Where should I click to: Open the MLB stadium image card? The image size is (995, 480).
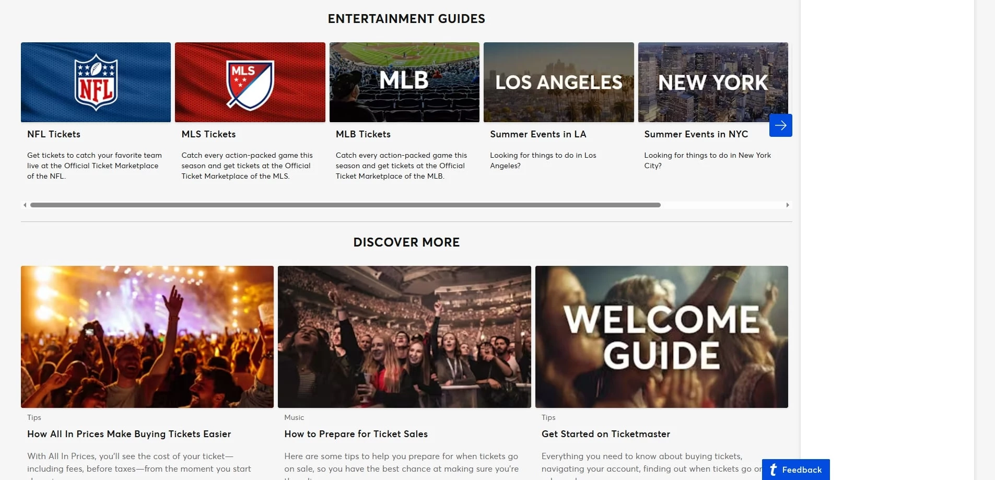[x=404, y=83]
